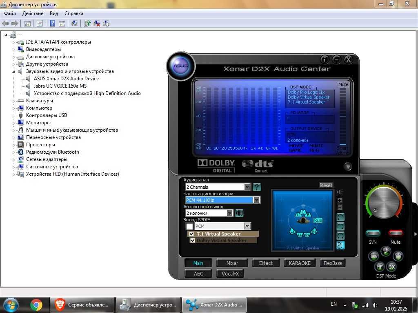Toggle the red Mute button
The image size is (418, 313).
tap(396, 234)
